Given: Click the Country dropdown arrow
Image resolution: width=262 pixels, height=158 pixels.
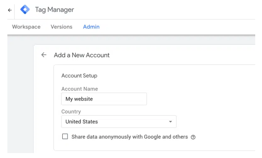Looking at the screenshot, I should pyautogui.click(x=170, y=122).
